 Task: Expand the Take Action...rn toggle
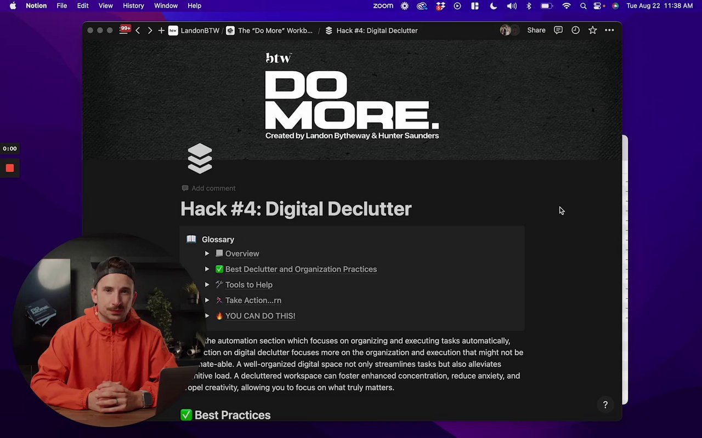[207, 300]
